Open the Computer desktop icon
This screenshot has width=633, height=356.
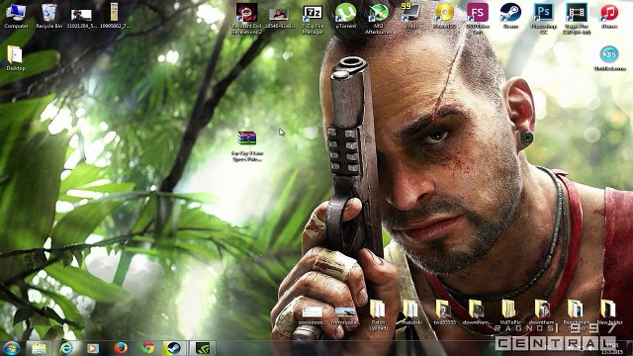(x=16, y=16)
